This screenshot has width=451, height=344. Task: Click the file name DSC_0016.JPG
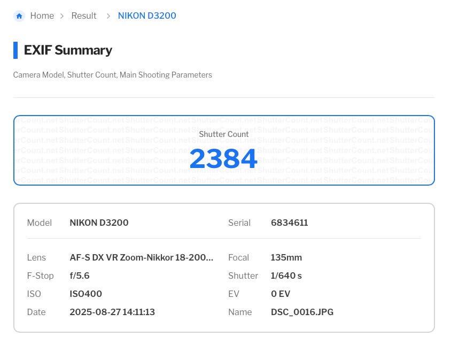302,312
